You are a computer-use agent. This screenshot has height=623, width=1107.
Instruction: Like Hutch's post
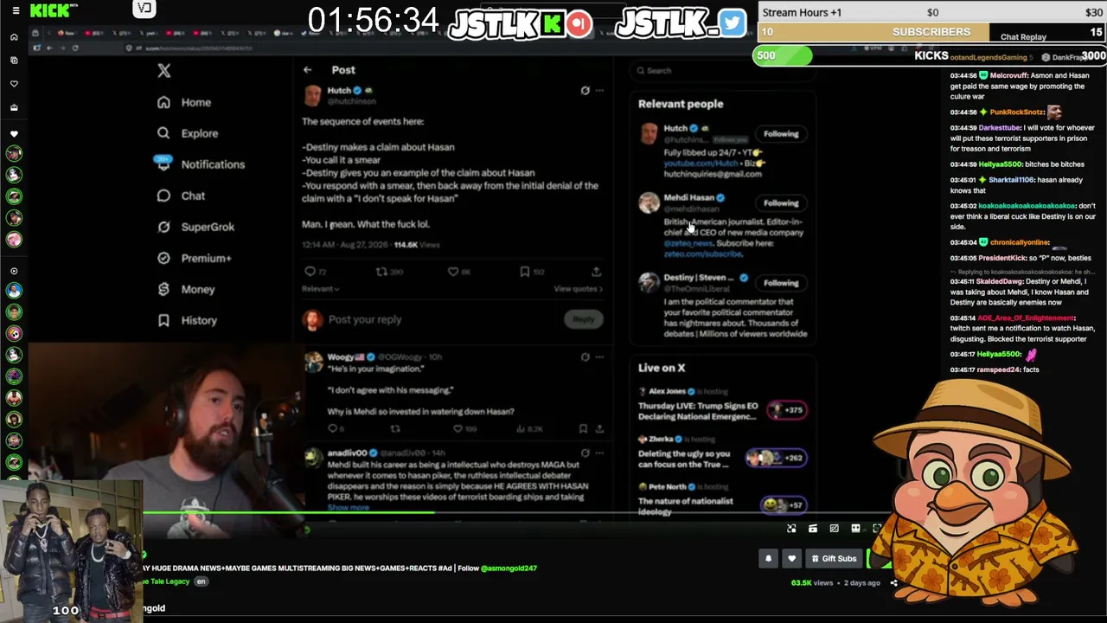point(452,272)
